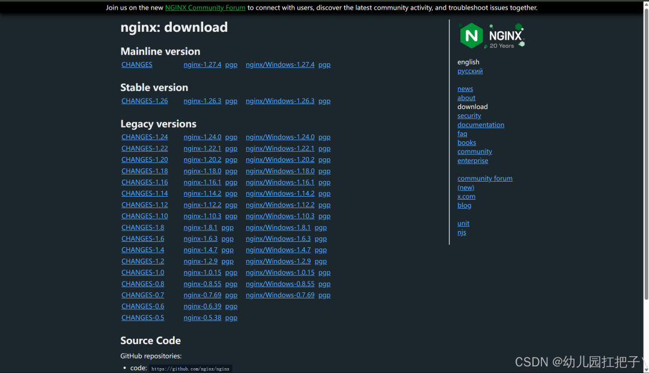Download nginx/Windows-0.7.69
649x373 pixels.
(x=280, y=295)
